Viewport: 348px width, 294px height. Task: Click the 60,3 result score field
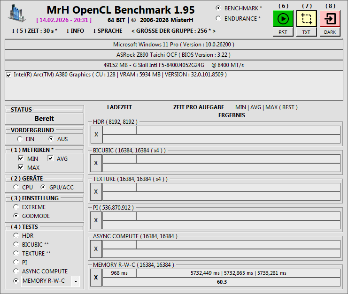(x=221, y=282)
